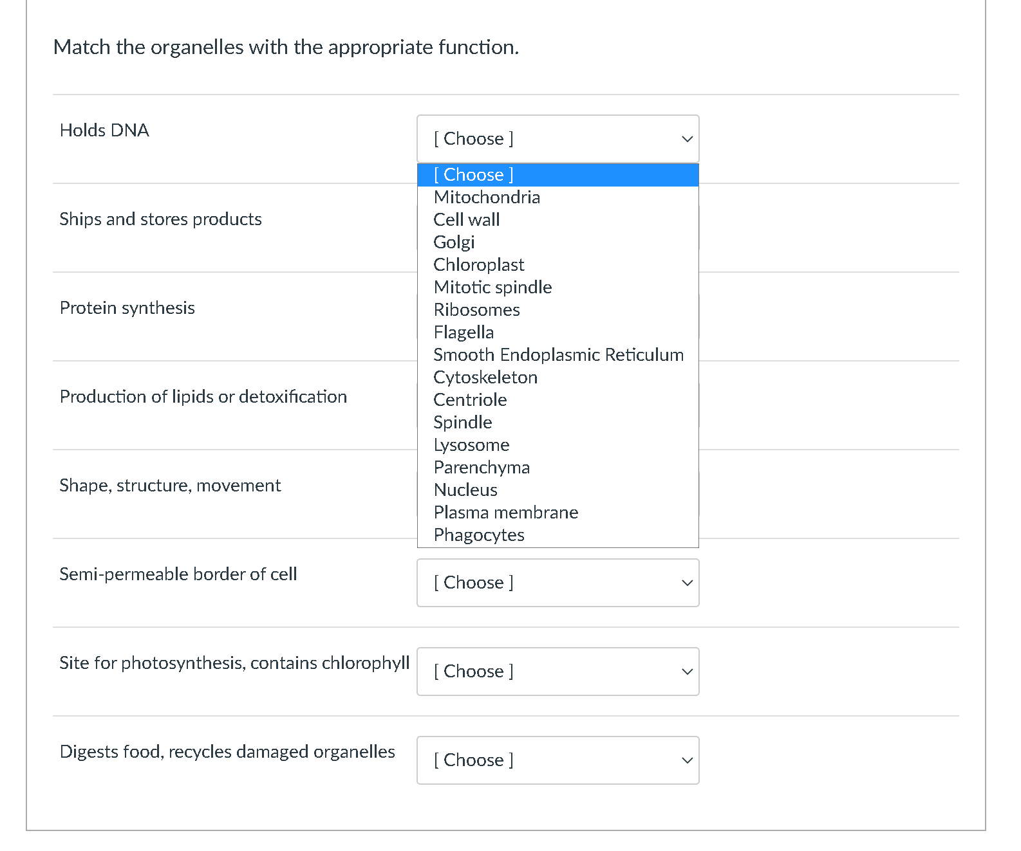Expand the Site for photosynthesis dropdown

pos(558,672)
